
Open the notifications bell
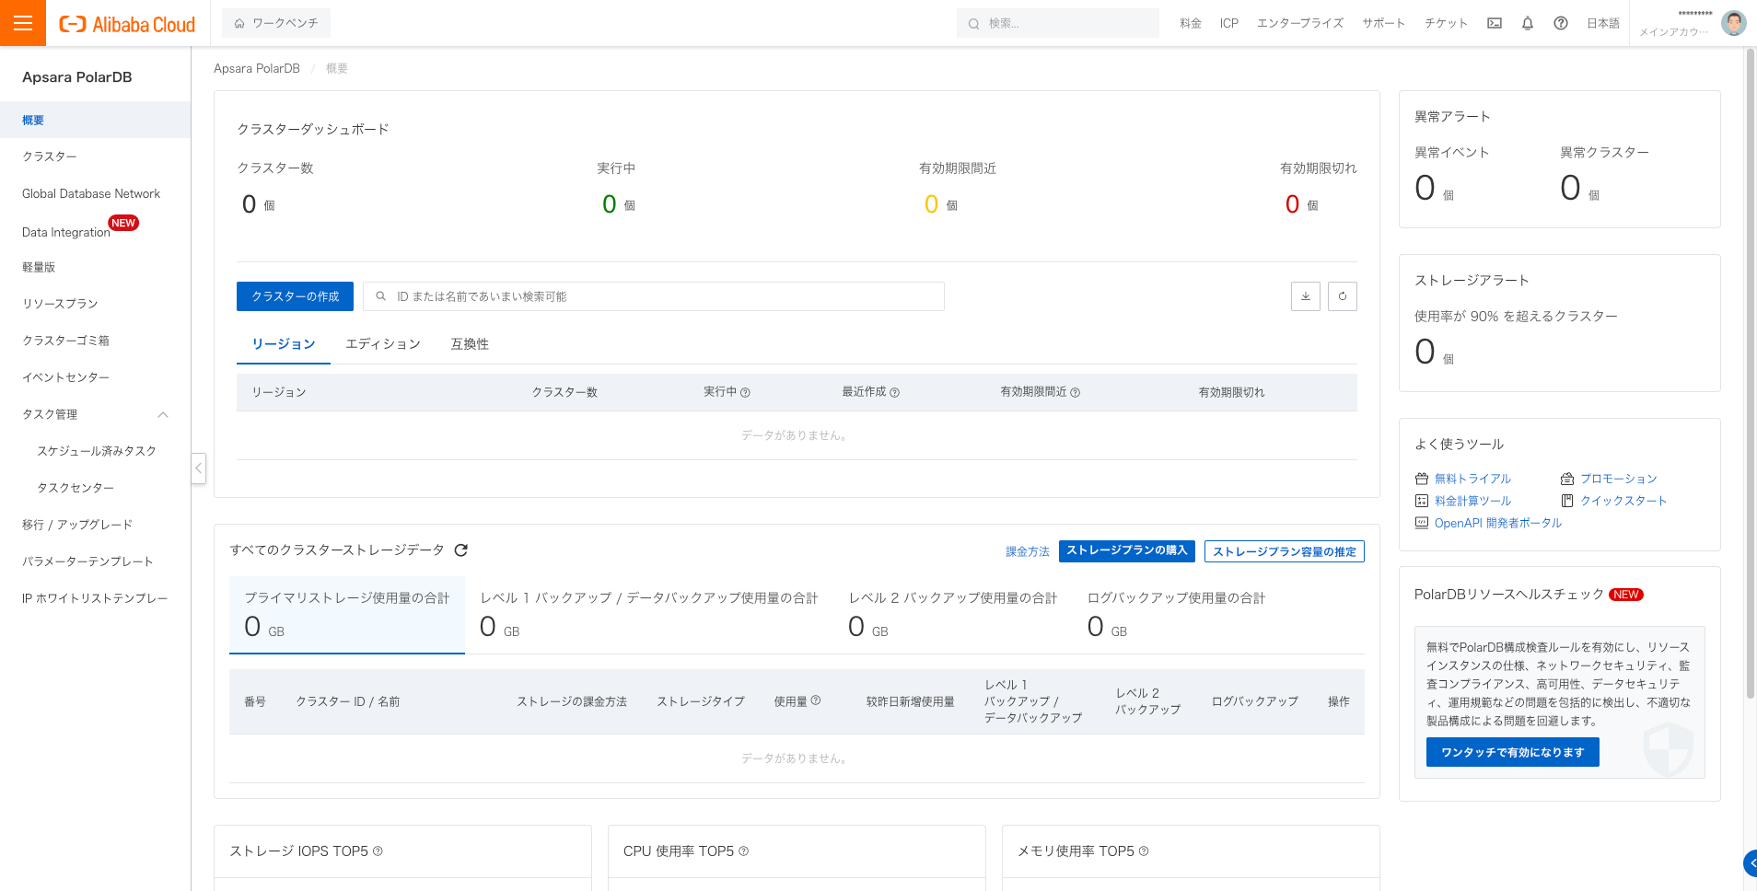coord(1528,24)
